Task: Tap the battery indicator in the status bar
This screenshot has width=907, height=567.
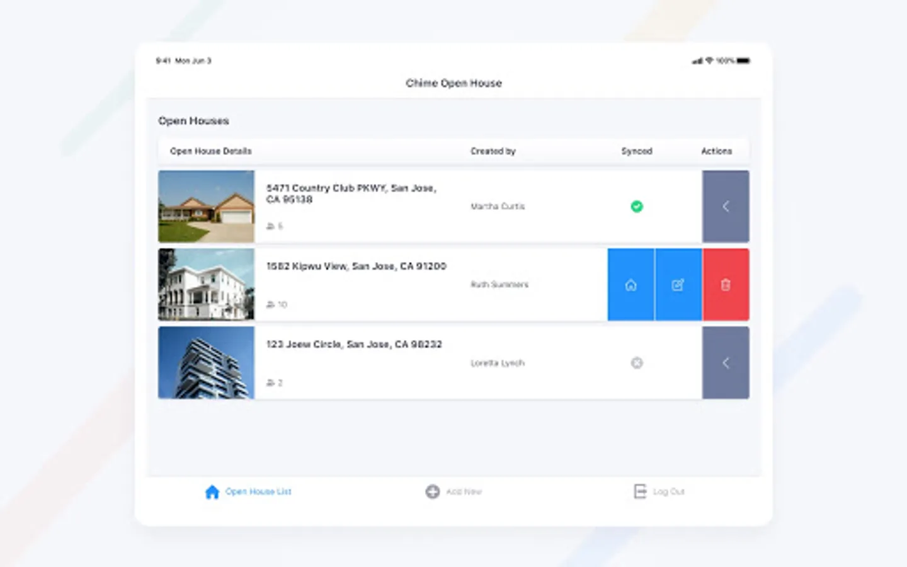Action: (x=743, y=61)
